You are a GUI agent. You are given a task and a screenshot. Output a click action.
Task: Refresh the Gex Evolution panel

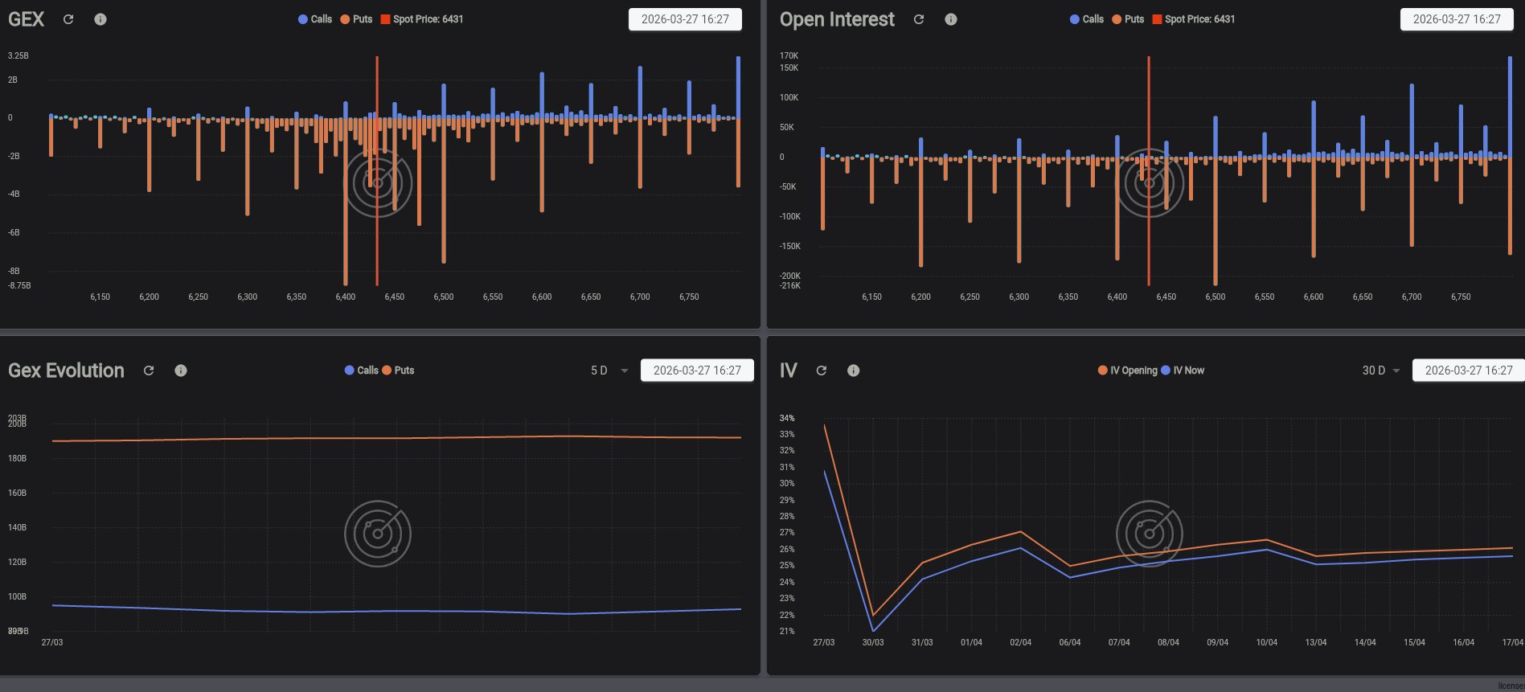tap(149, 371)
